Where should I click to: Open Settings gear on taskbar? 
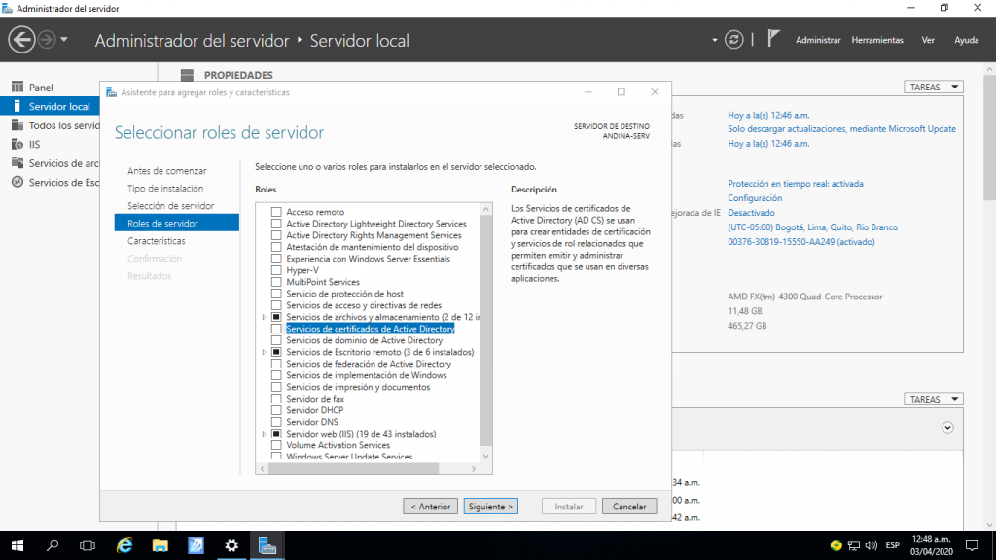click(x=231, y=545)
